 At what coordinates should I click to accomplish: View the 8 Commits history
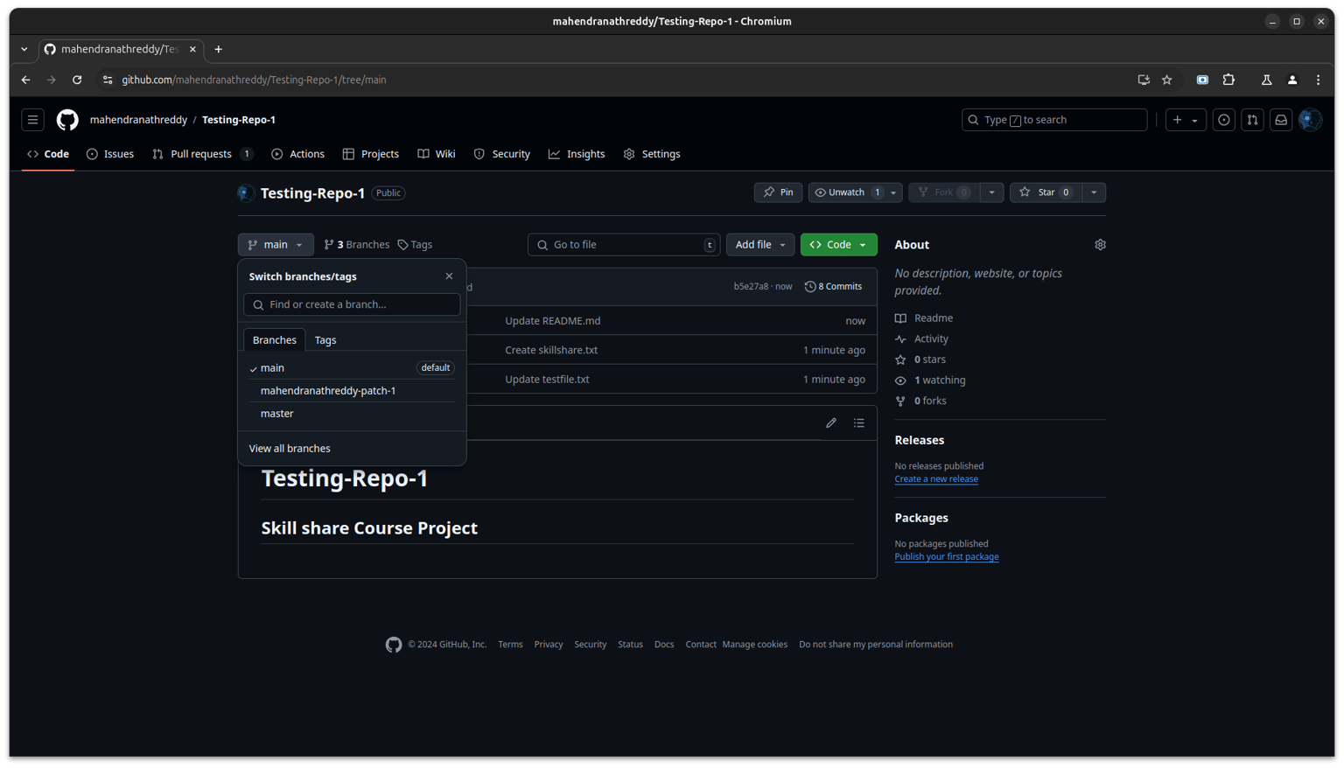point(834,287)
